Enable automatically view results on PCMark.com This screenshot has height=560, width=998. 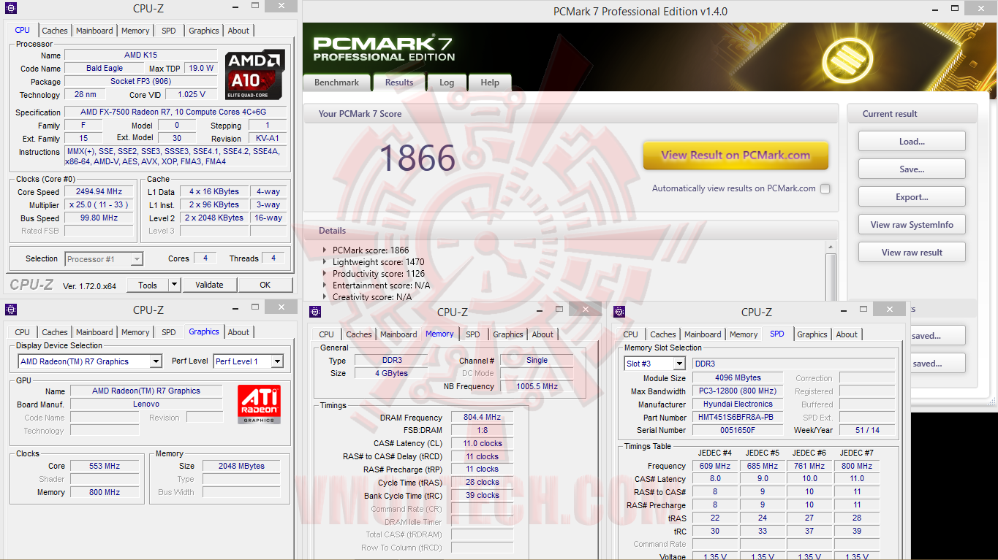click(x=825, y=188)
